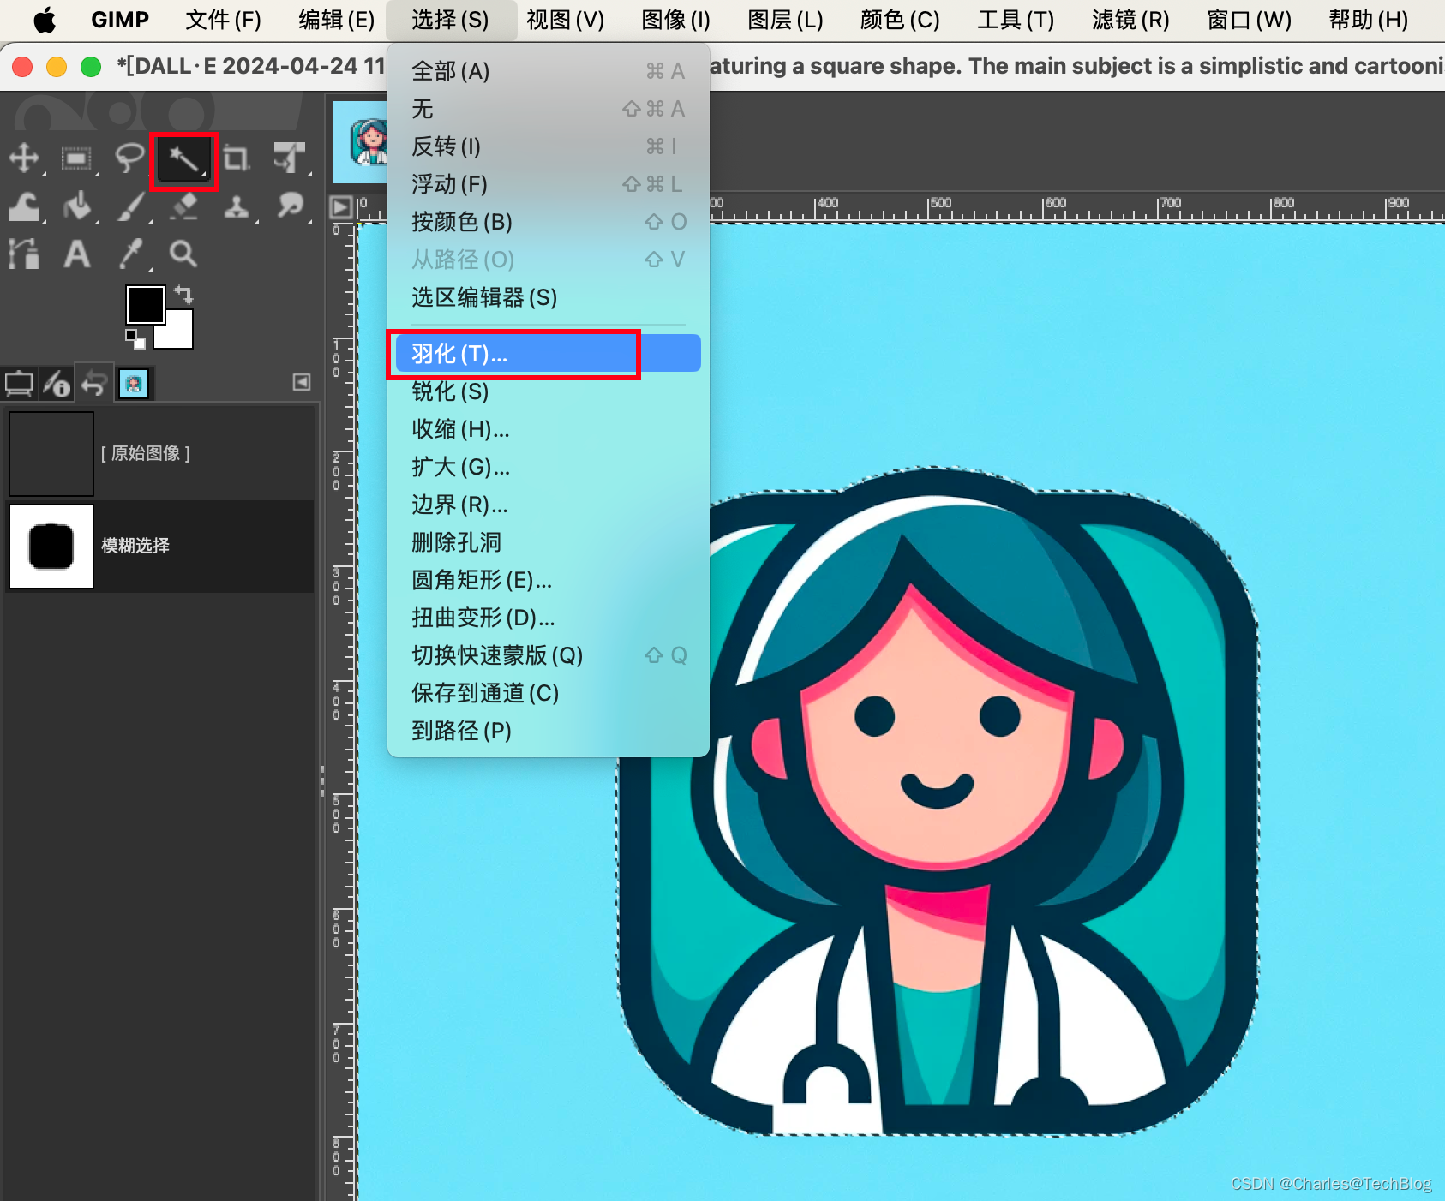Open the GIMP application menu

[x=120, y=20]
